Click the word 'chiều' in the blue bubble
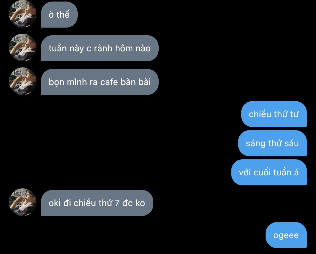This screenshot has width=316, height=254. click(260, 114)
